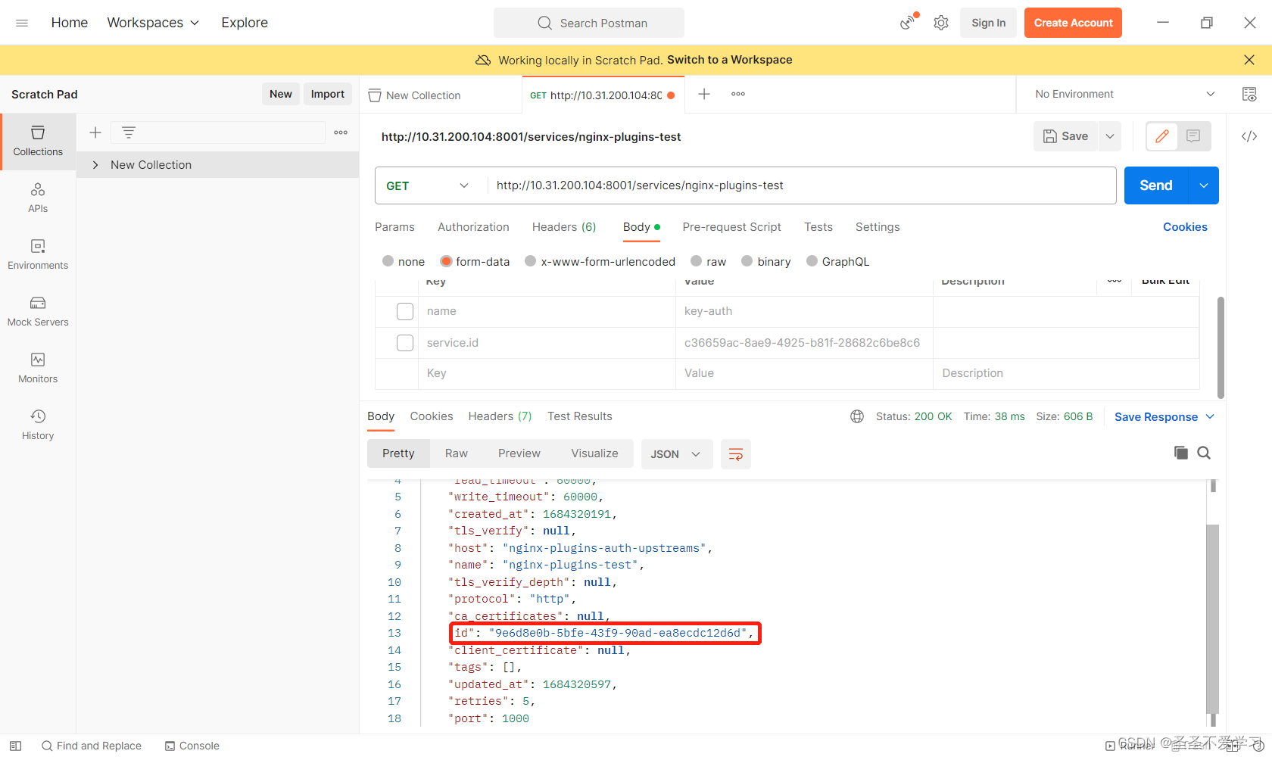
Task: Open code snippet panel icon
Action: [x=1249, y=136]
